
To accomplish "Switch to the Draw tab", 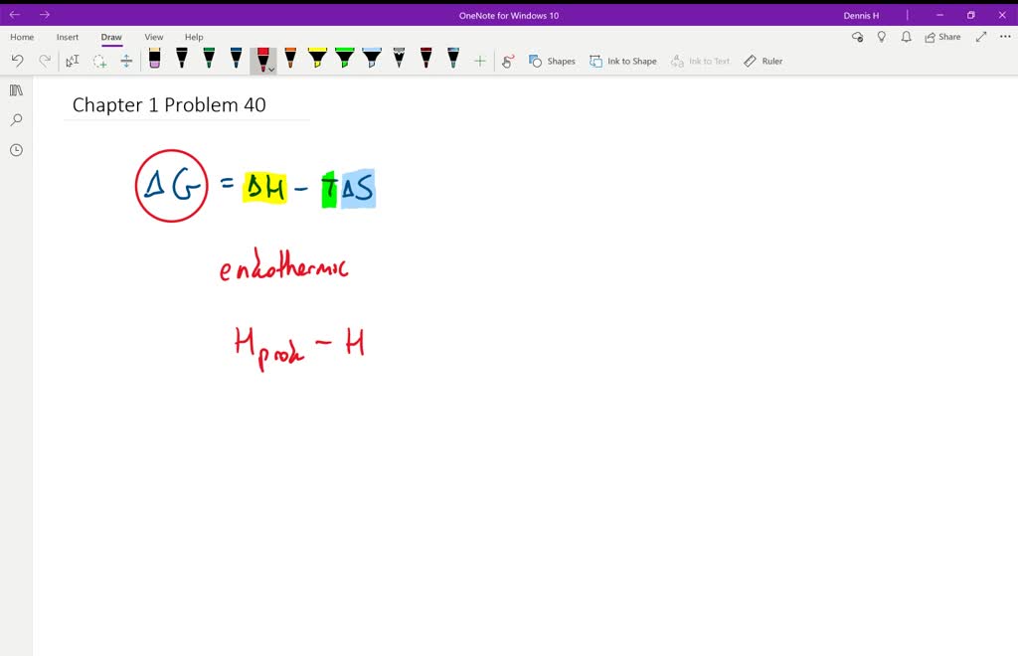I will pyautogui.click(x=111, y=37).
